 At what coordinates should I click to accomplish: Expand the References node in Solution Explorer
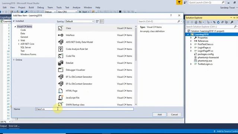191,41
